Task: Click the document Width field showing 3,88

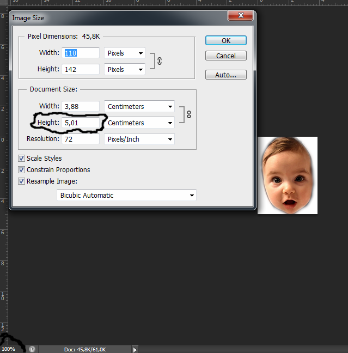Action: (x=81, y=106)
